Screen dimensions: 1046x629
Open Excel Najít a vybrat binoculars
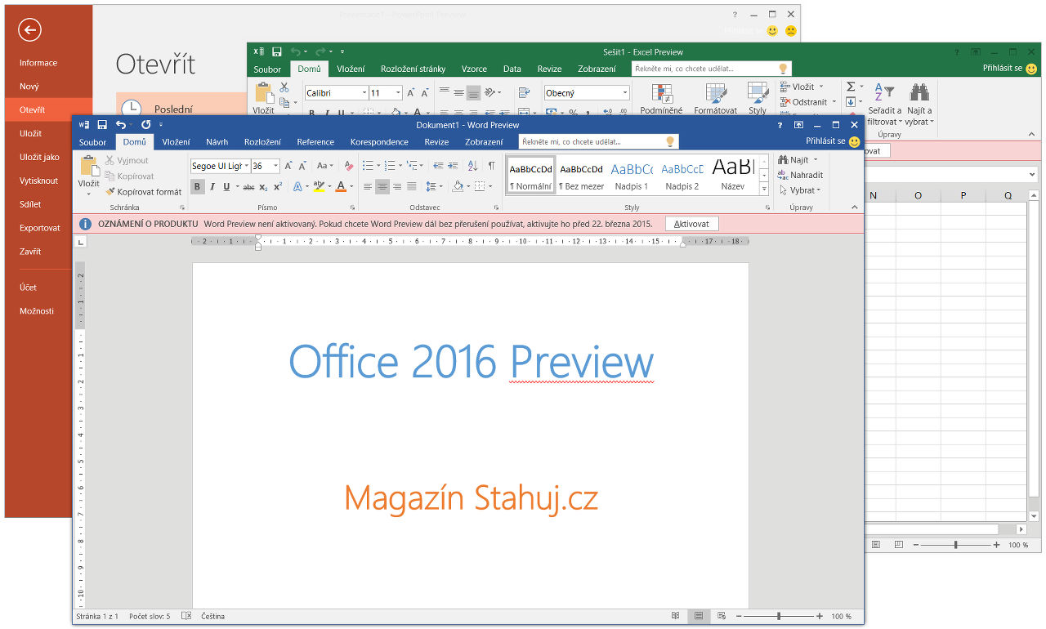(919, 103)
